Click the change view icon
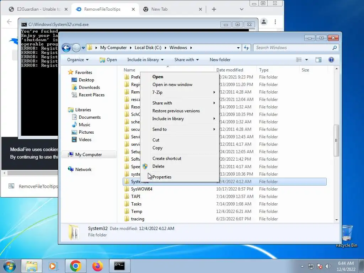 299,60
